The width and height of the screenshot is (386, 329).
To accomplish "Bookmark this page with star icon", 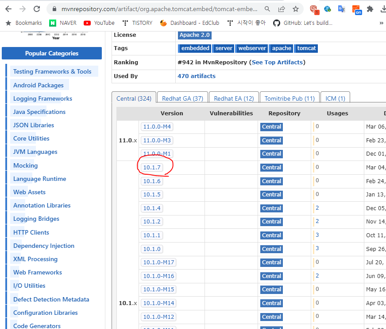I will pyautogui.click(x=295, y=9).
